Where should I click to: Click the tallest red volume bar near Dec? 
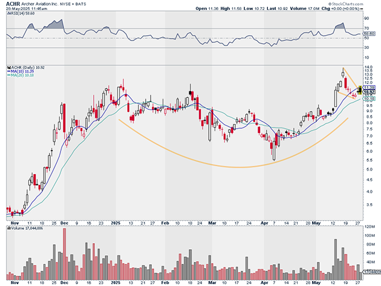click(x=64, y=254)
